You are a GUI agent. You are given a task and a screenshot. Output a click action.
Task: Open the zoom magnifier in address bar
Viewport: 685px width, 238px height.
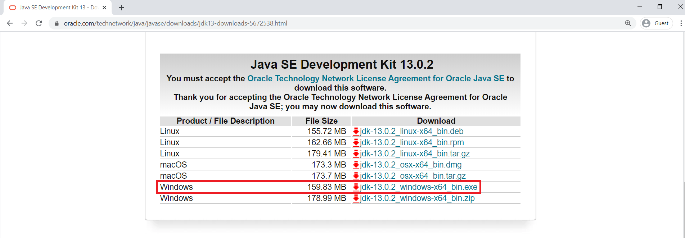[x=628, y=23]
